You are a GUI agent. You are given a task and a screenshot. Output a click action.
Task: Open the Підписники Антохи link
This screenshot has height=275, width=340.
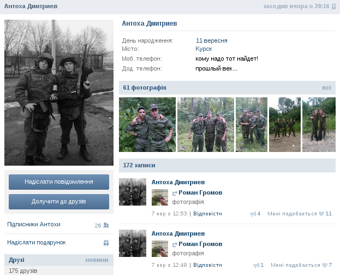[x=34, y=225]
